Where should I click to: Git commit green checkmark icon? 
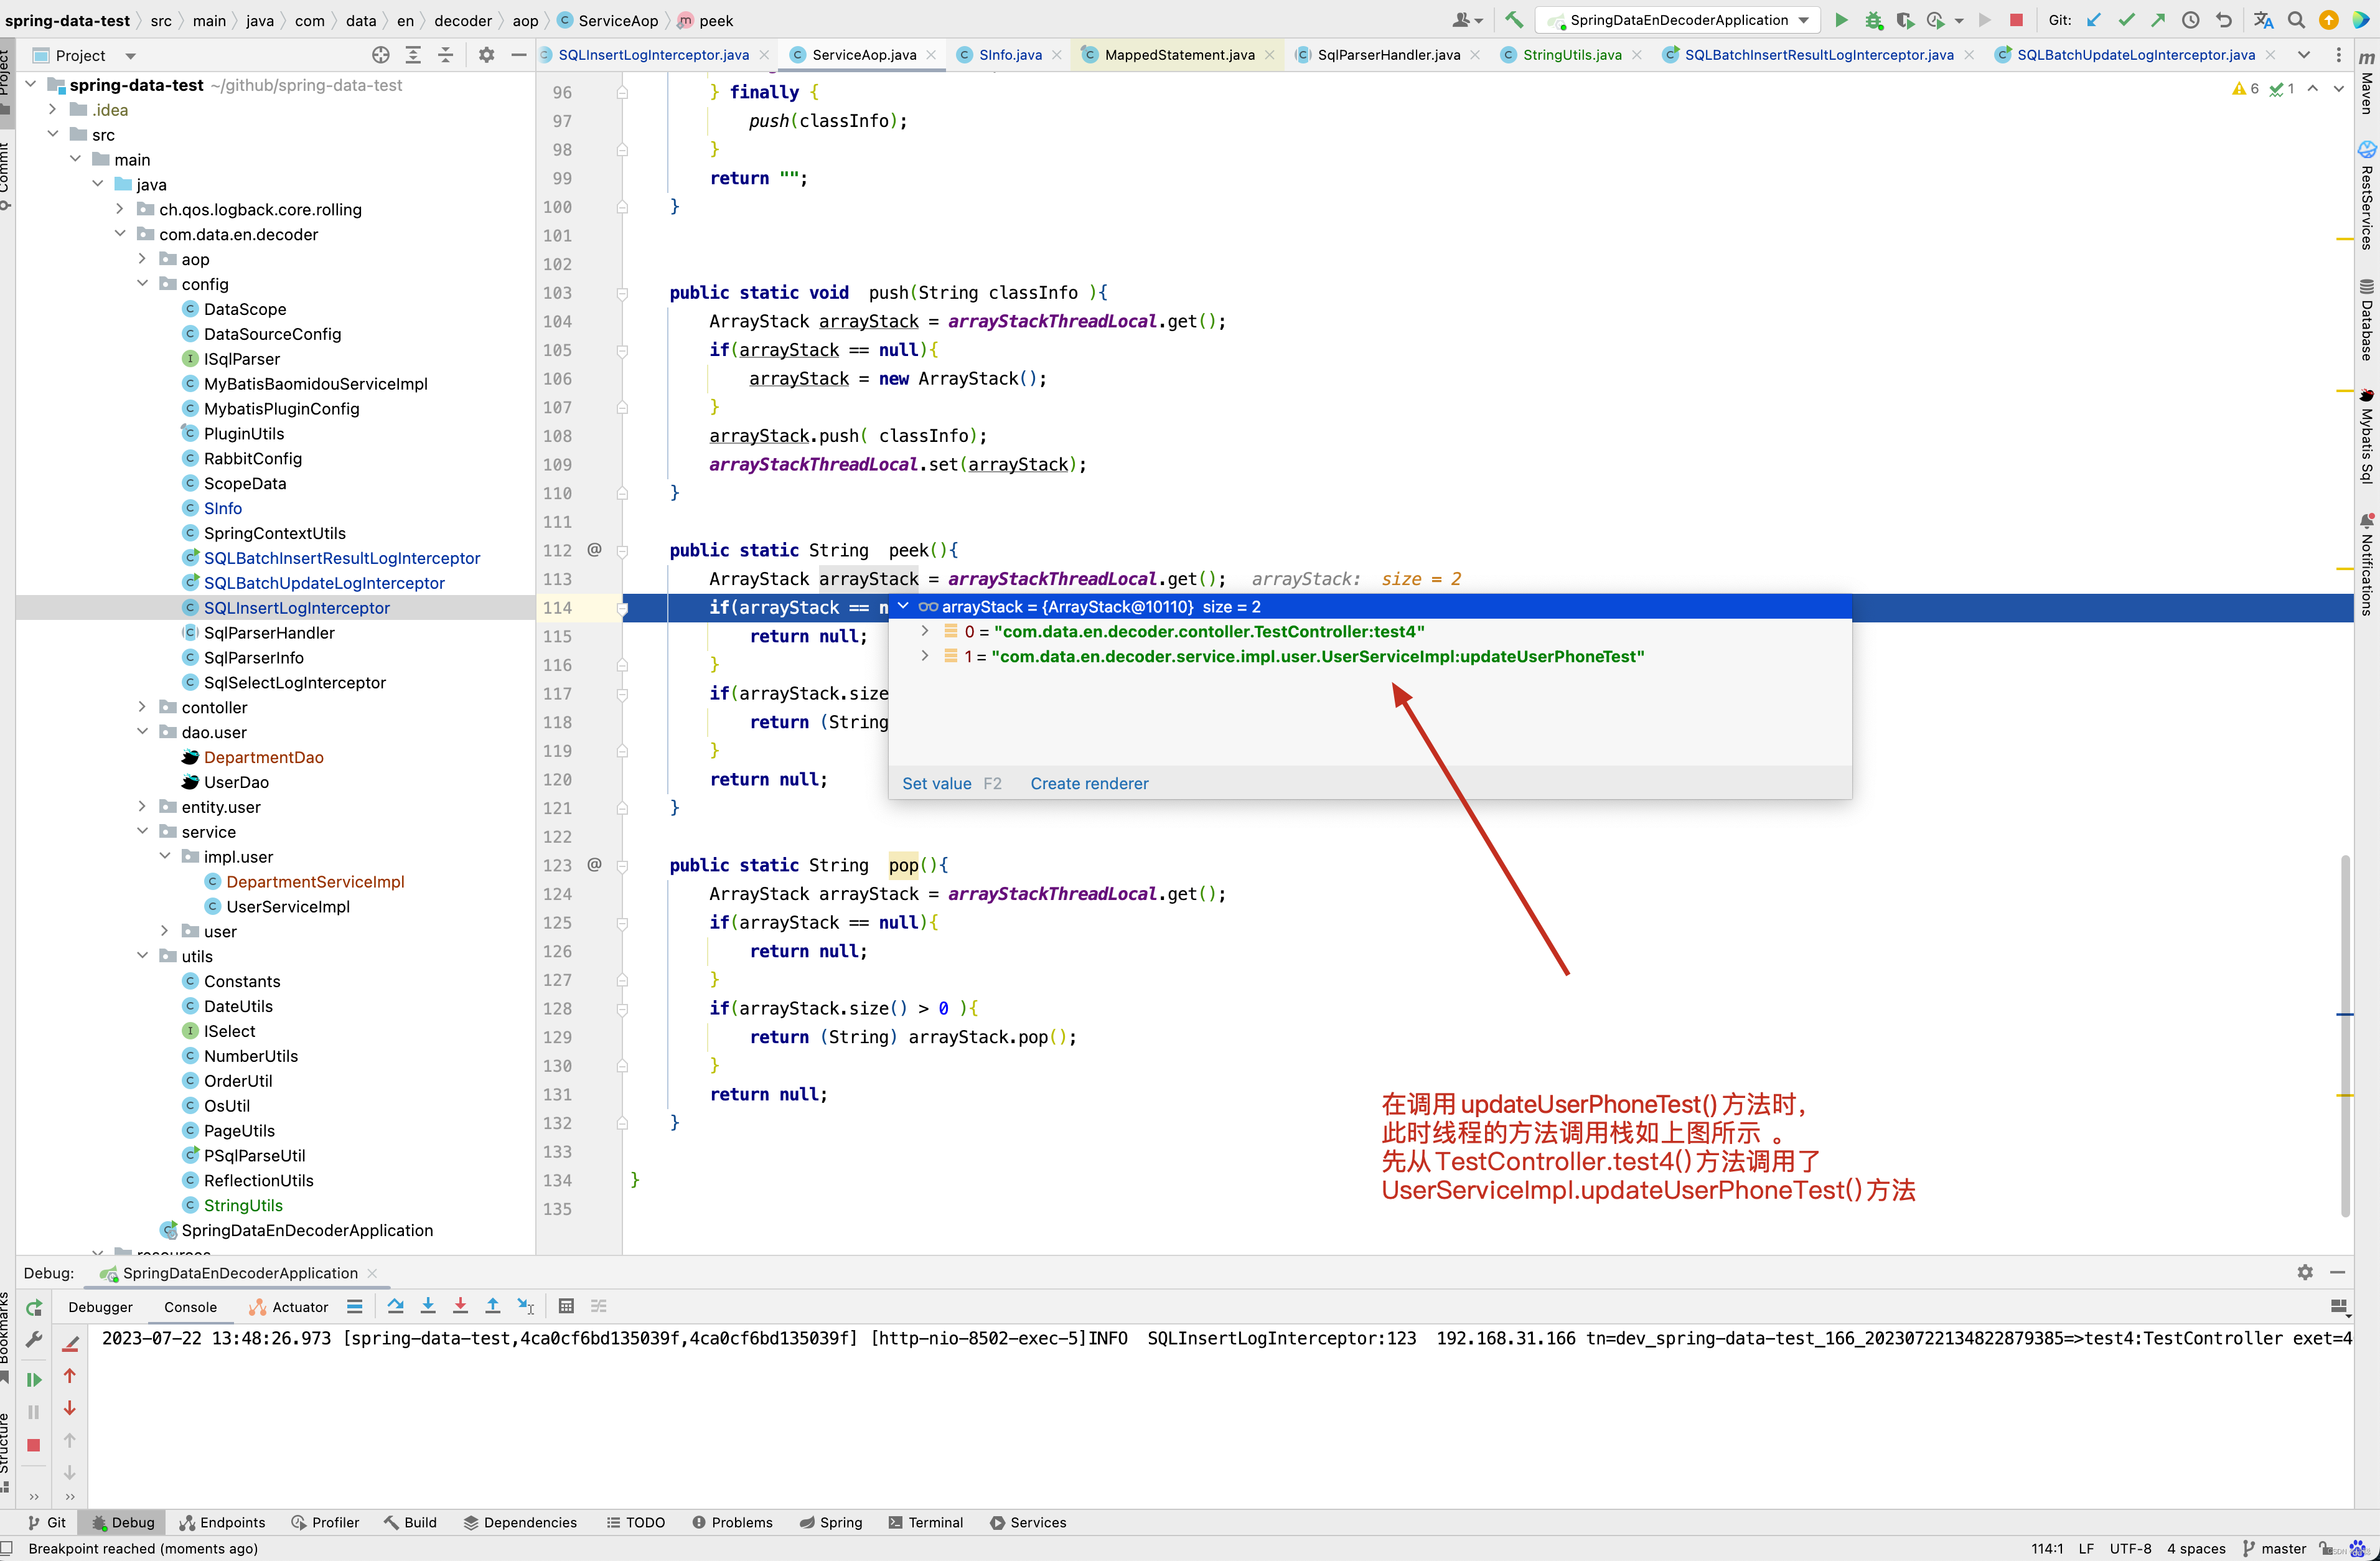(x=2126, y=20)
